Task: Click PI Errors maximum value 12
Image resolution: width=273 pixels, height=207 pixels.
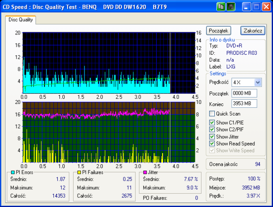Action: click(x=63, y=188)
